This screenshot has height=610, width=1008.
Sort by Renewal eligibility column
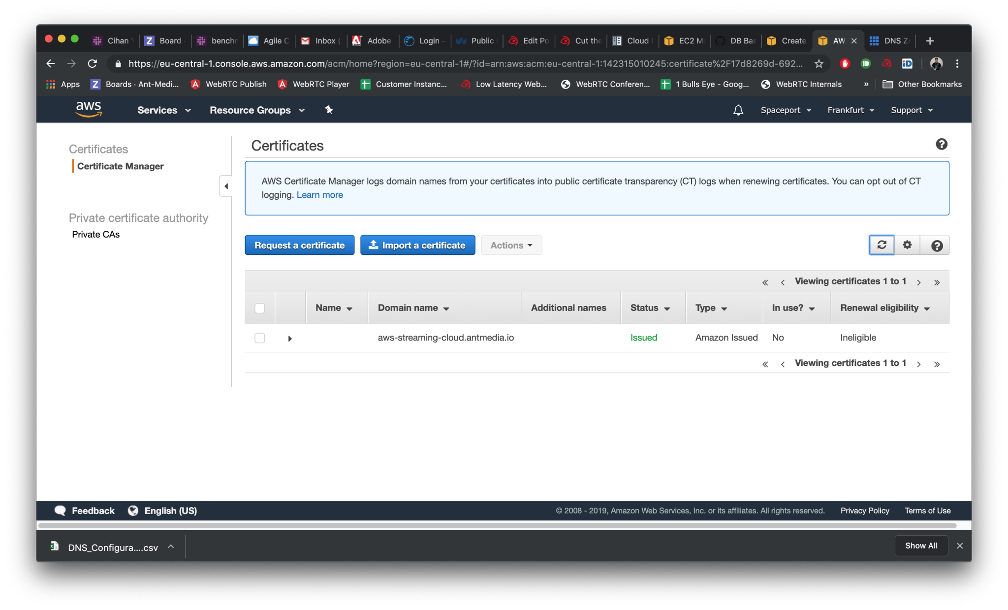(x=885, y=308)
